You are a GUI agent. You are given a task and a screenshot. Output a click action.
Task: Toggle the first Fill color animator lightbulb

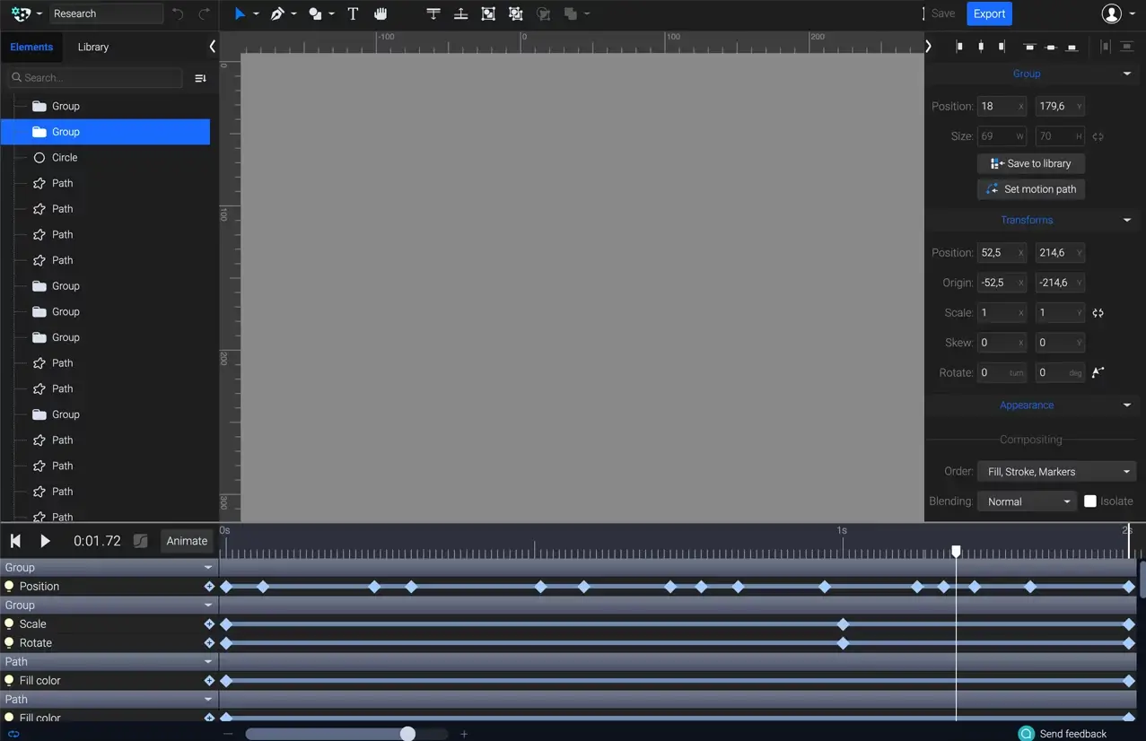[x=9, y=681]
